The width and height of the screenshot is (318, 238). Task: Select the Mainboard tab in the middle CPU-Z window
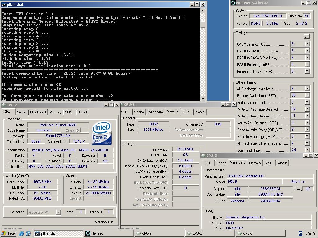click(x=155, y=112)
